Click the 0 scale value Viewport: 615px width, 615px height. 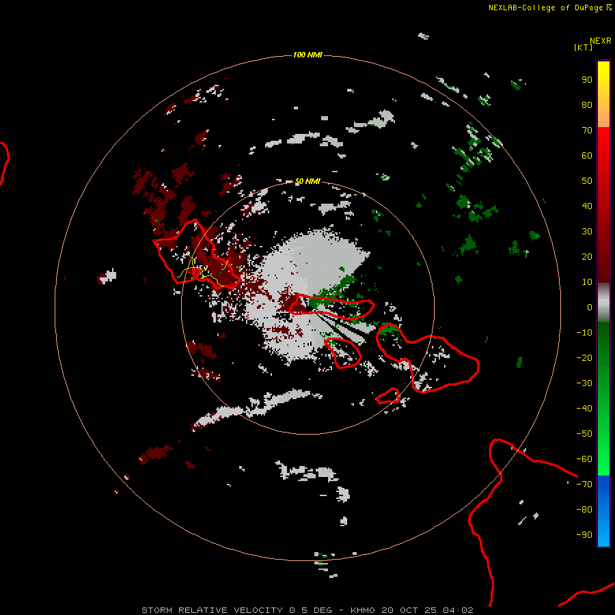tap(590, 307)
